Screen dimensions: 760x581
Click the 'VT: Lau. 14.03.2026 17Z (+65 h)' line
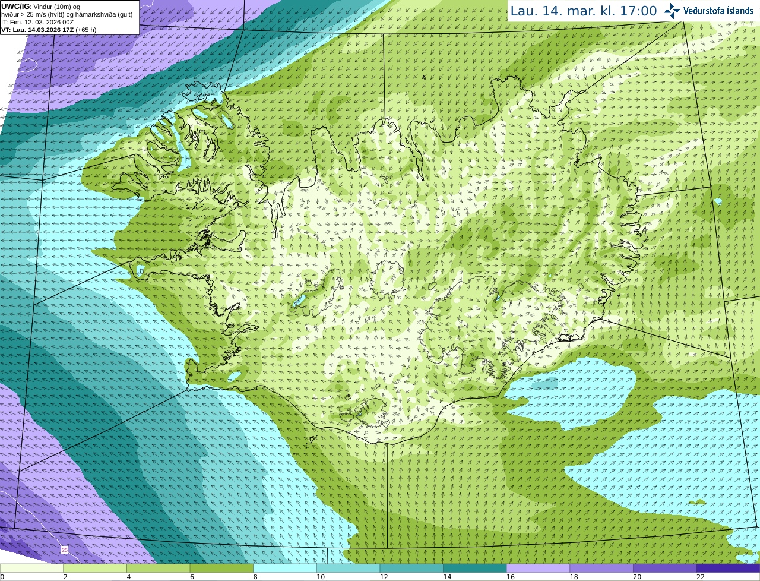[x=49, y=30]
